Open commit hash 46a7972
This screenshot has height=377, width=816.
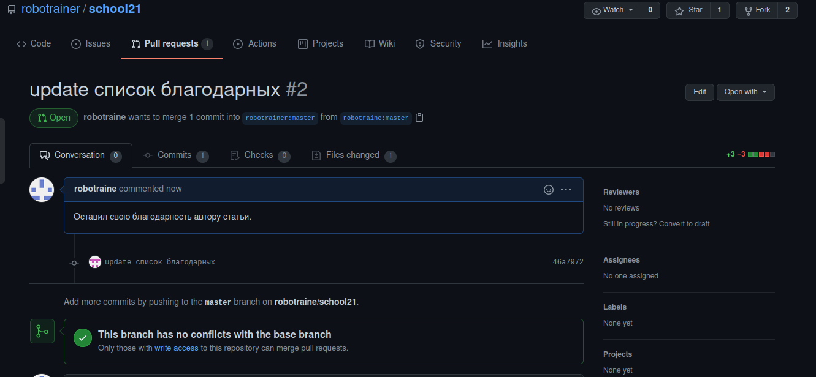pos(568,262)
